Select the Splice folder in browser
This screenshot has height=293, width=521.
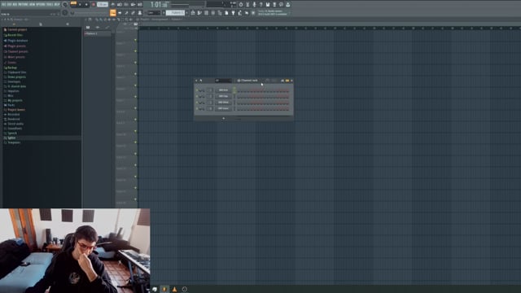pyautogui.click(x=11, y=138)
